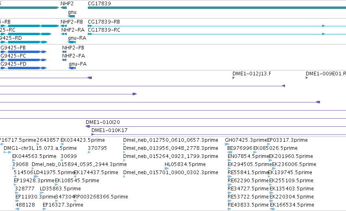Select the gnu gene label

click(x=72, y=12)
